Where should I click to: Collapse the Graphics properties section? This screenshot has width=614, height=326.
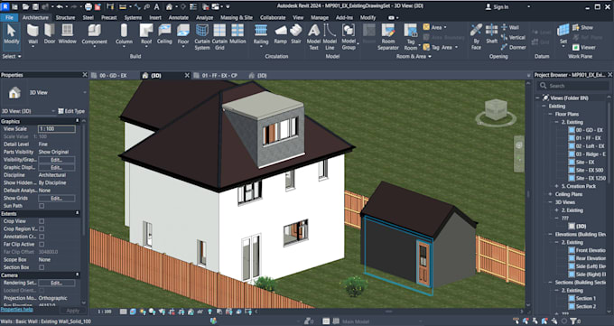77,122
